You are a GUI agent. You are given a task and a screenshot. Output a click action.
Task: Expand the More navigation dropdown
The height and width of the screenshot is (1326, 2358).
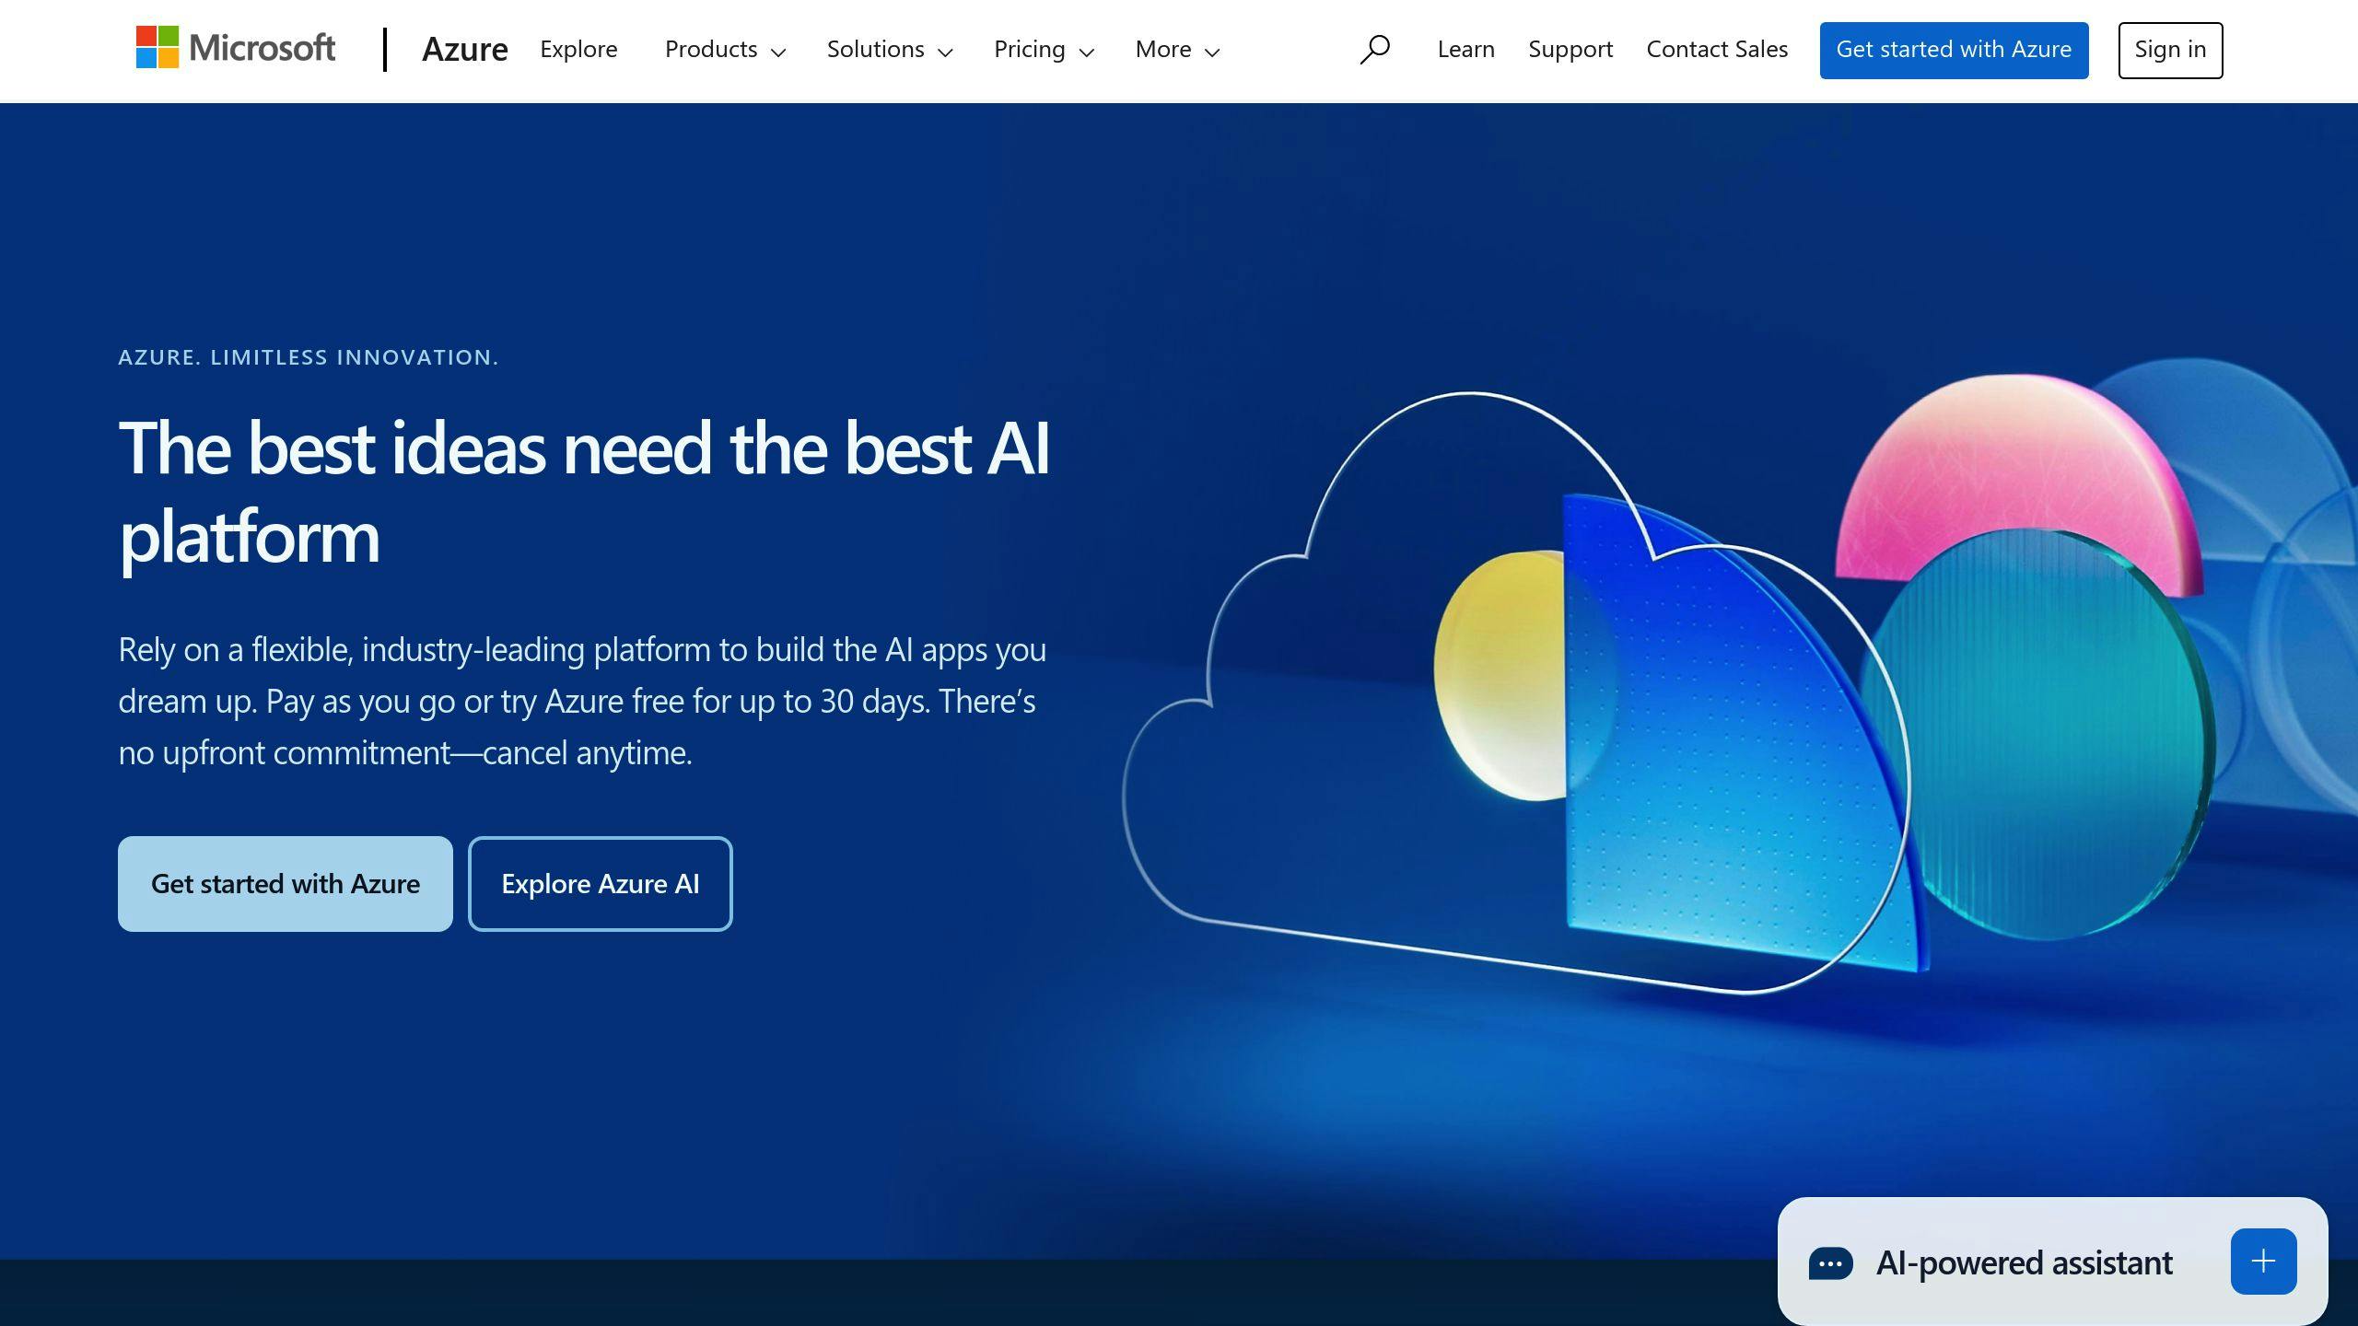click(1177, 49)
